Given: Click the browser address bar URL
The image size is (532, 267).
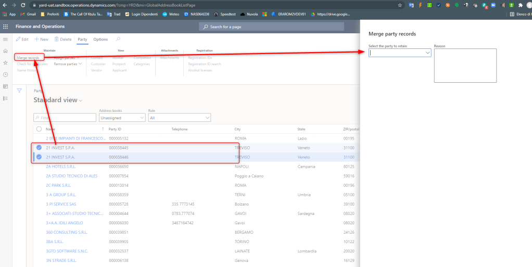Looking at the screenshot, I should coord(117,5).
